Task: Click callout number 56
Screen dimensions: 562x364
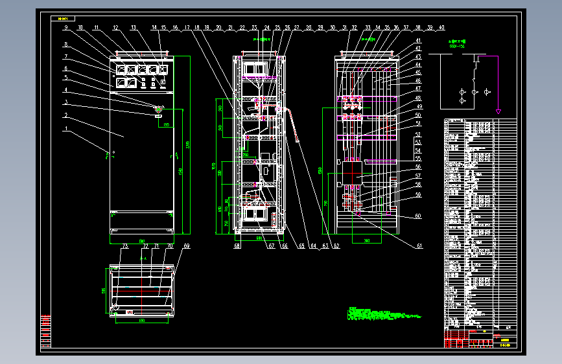Action: tap(418, 166)
